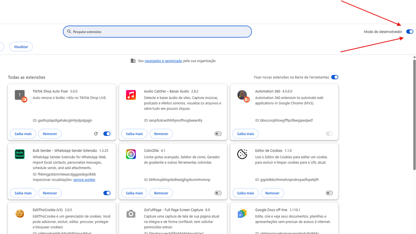Open the navegador é gerenciado link
The width and height of the screenshot is (416, 234).
163,60
